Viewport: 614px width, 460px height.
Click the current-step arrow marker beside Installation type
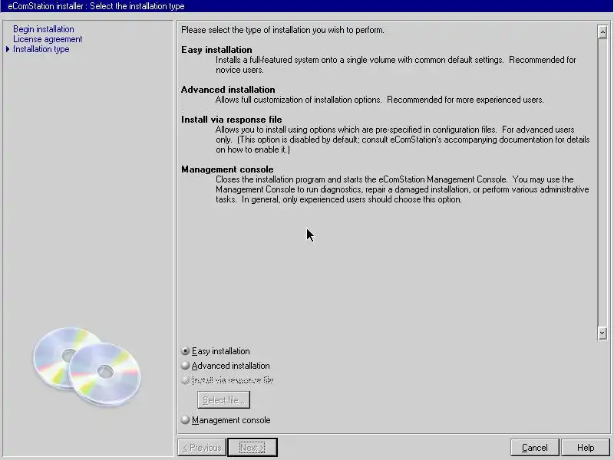coord(8,49)
